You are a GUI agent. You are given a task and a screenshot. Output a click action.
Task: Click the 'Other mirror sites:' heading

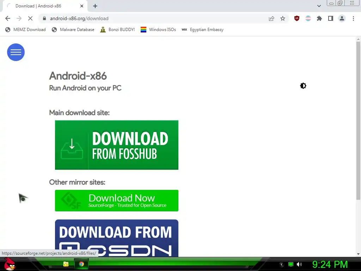77,182
